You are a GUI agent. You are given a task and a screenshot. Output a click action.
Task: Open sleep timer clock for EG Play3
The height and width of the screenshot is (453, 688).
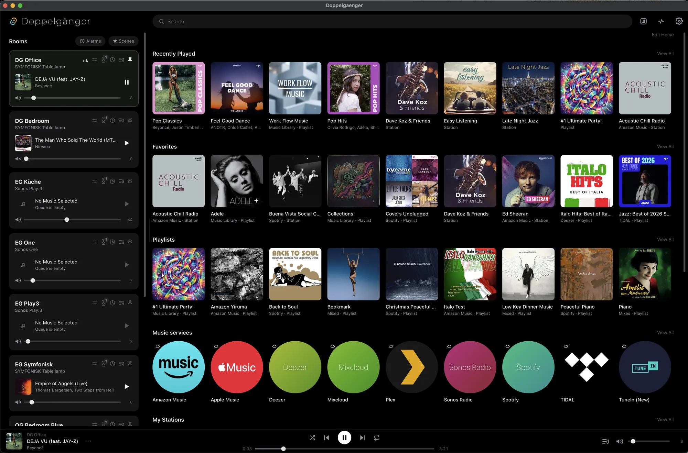pos(112,303)
